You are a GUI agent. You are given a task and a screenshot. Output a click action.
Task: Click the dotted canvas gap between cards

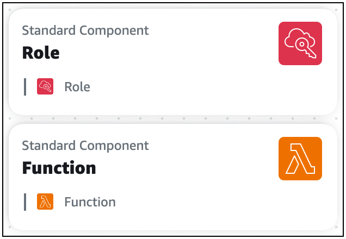173,119
